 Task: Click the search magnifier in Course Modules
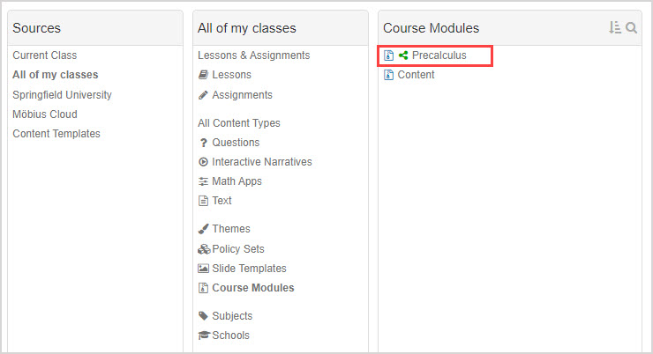[631, 28]
